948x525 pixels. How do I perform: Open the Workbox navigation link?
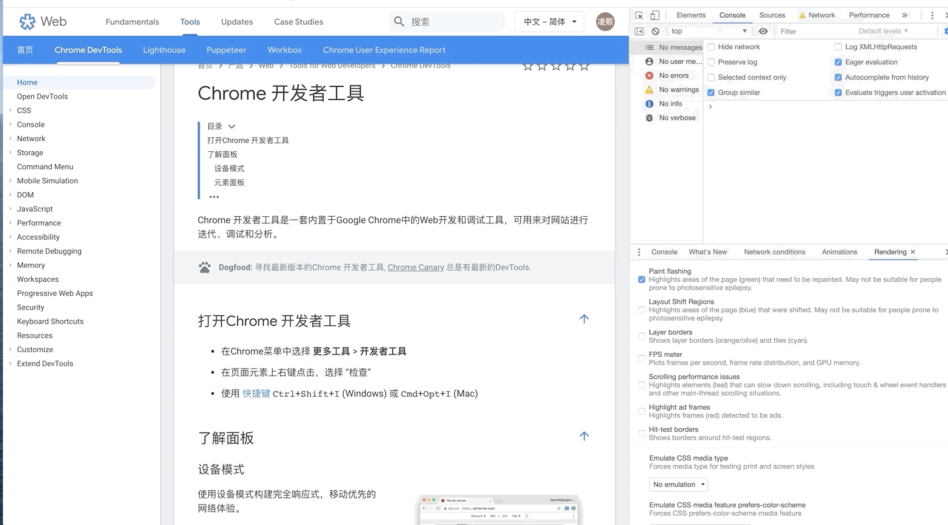[285, 50]
